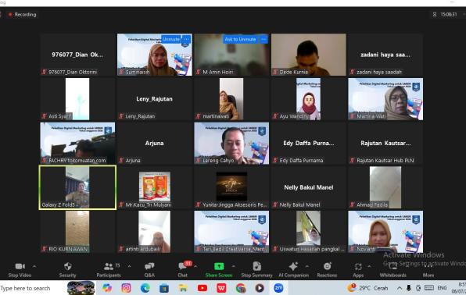Switch to Zoom via taskbar icon
Screen dimensions: 466x295
click(278, 288)
